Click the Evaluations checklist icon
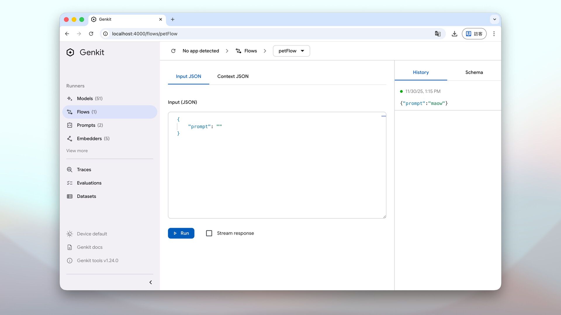Image resolution: width=561 pixels, height=315 pixels. tap(70, 183)
